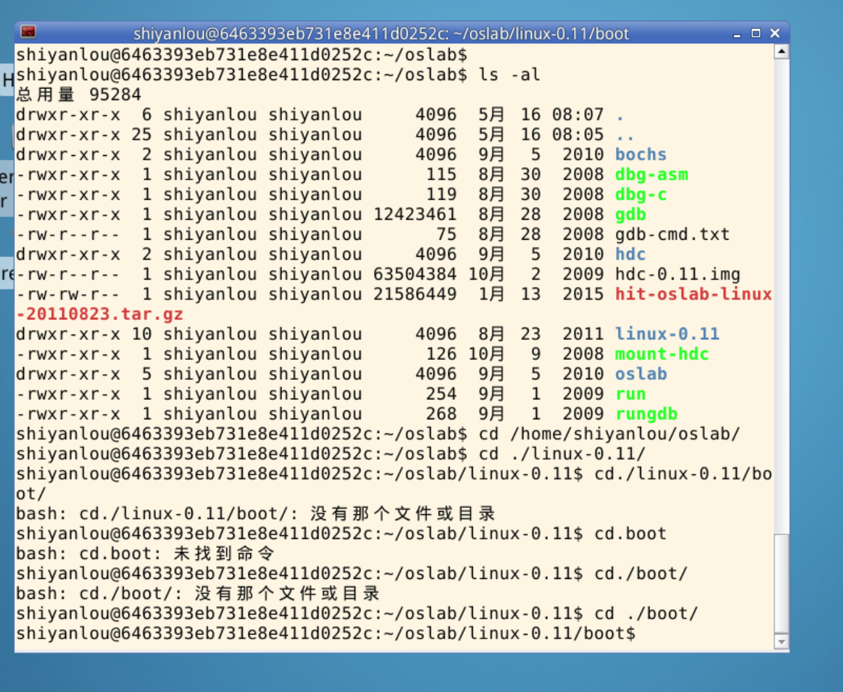The width and height of the screenshot is (843, 692).
Task: Click the rungdb script name
Action: coord(646,414)
